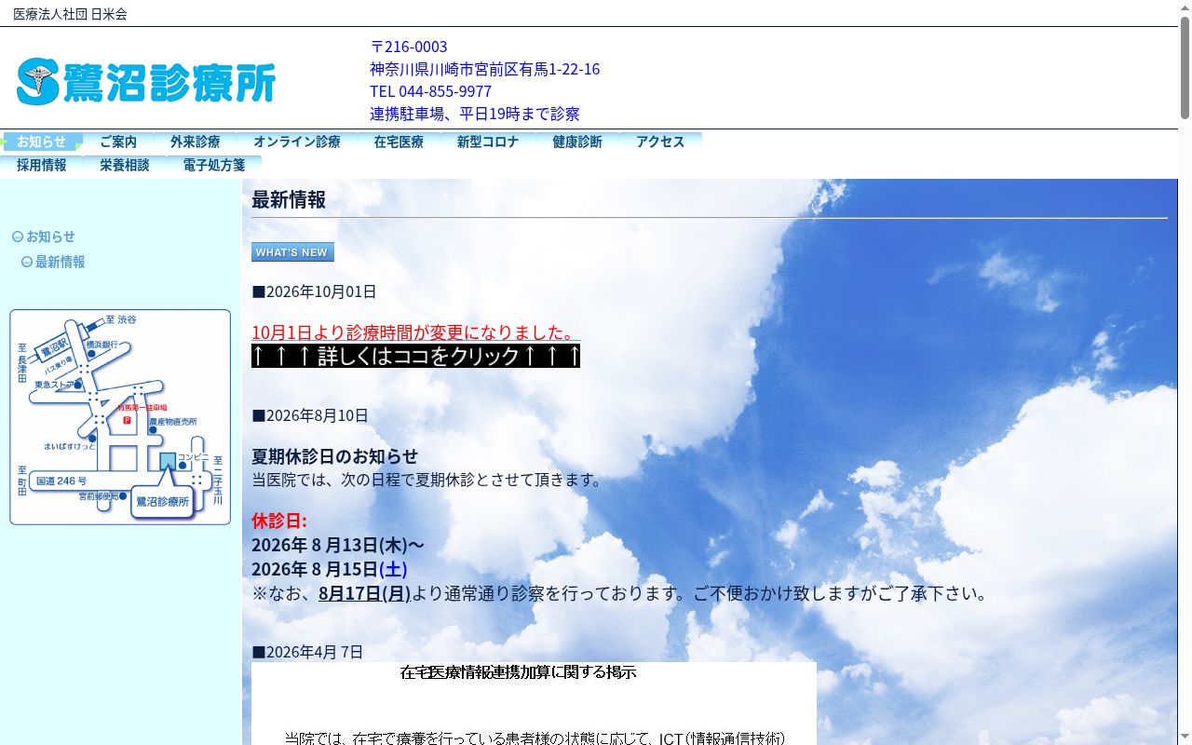Click the WHAT'S NEW badge

pyautogui.click(x=292, y=252)
